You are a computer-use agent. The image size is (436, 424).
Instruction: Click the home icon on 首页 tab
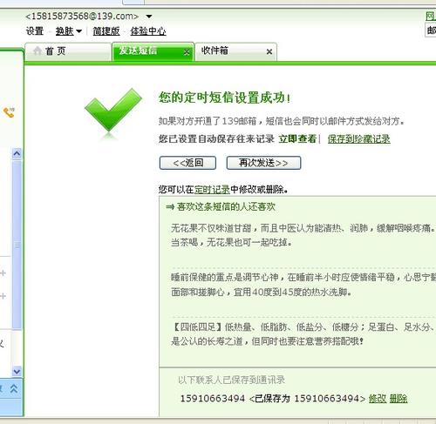[x=37, y=50]
